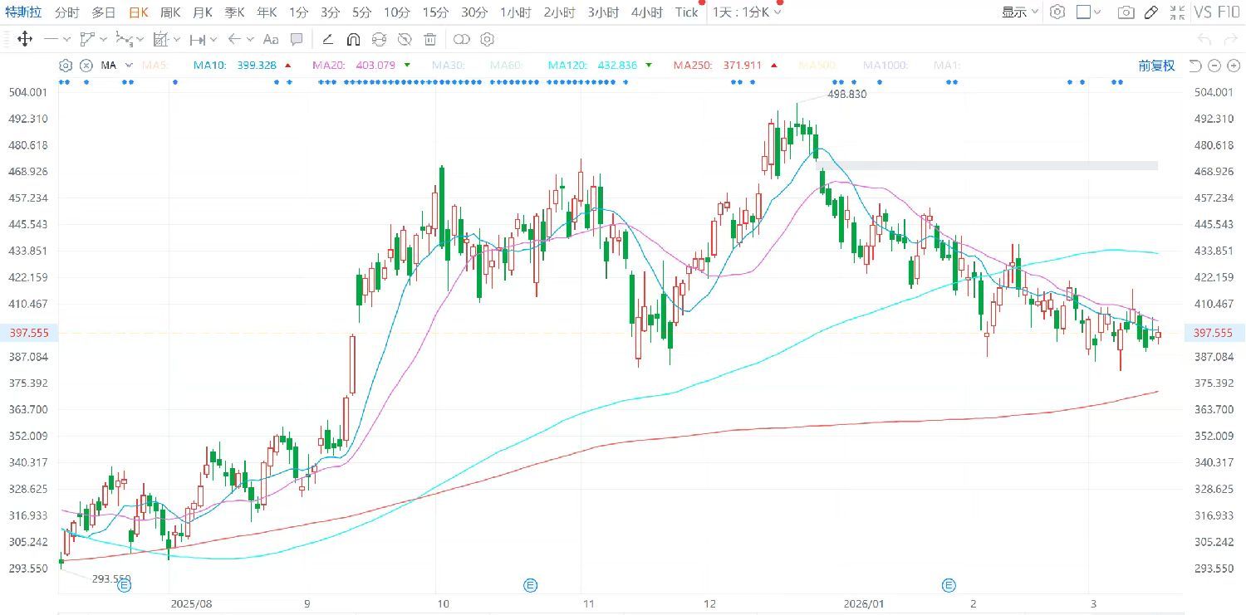
Task: Toggle MA5 moving average line visibility
Action: (155, 66)
